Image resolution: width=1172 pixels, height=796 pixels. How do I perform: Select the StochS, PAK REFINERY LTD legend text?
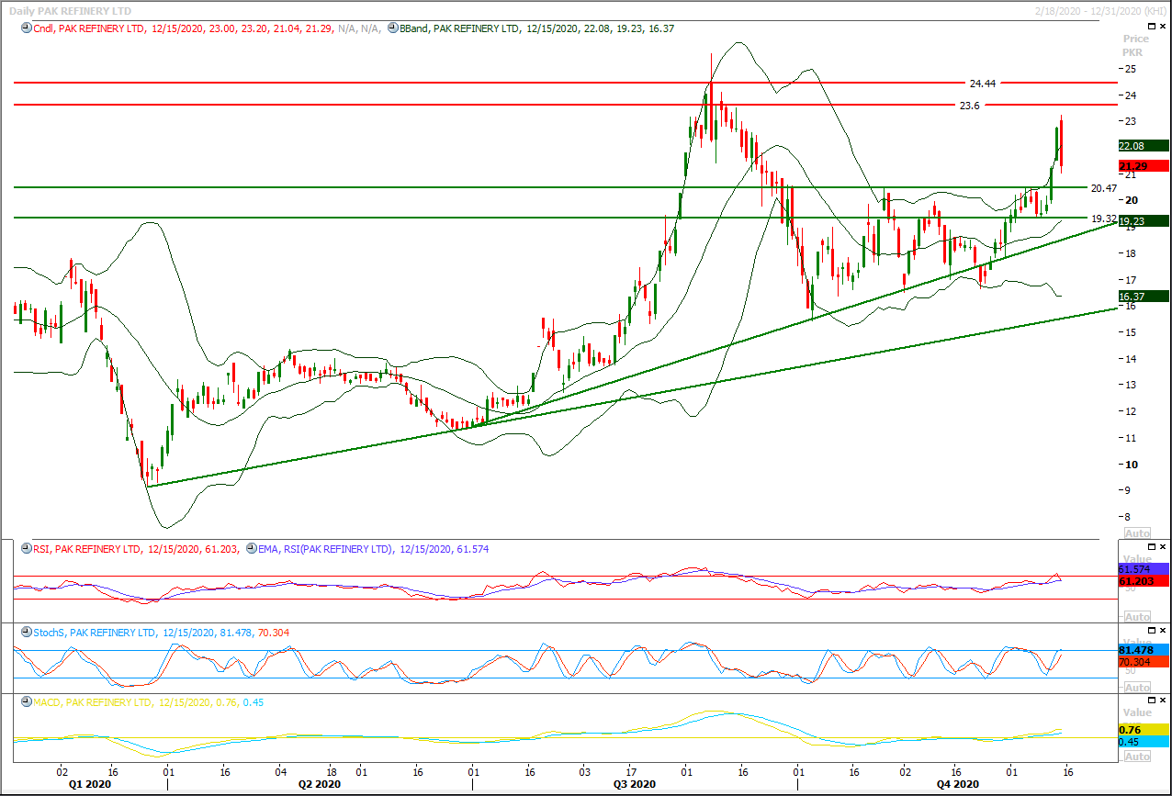coord(95,633)
